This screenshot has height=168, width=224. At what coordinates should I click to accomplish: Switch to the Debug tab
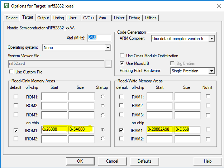pyautogui.click(x=134, y=18)
